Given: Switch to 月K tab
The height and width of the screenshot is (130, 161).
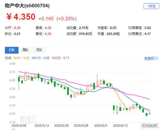Looking at the screenshot, I should point(39,50).
